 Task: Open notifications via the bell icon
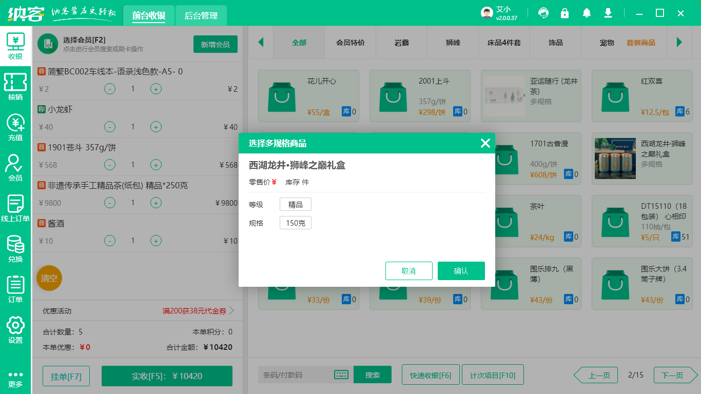587,13
